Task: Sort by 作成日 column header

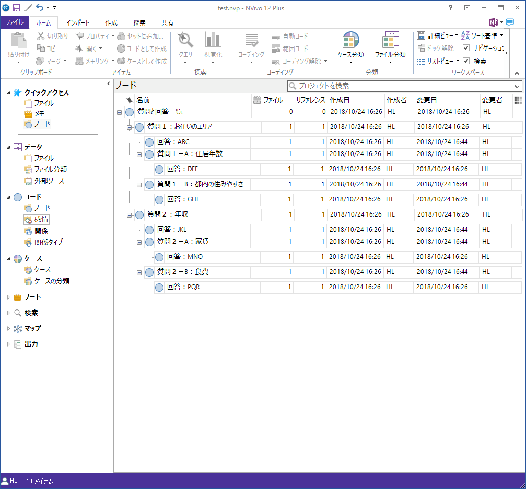Action: 340,100
